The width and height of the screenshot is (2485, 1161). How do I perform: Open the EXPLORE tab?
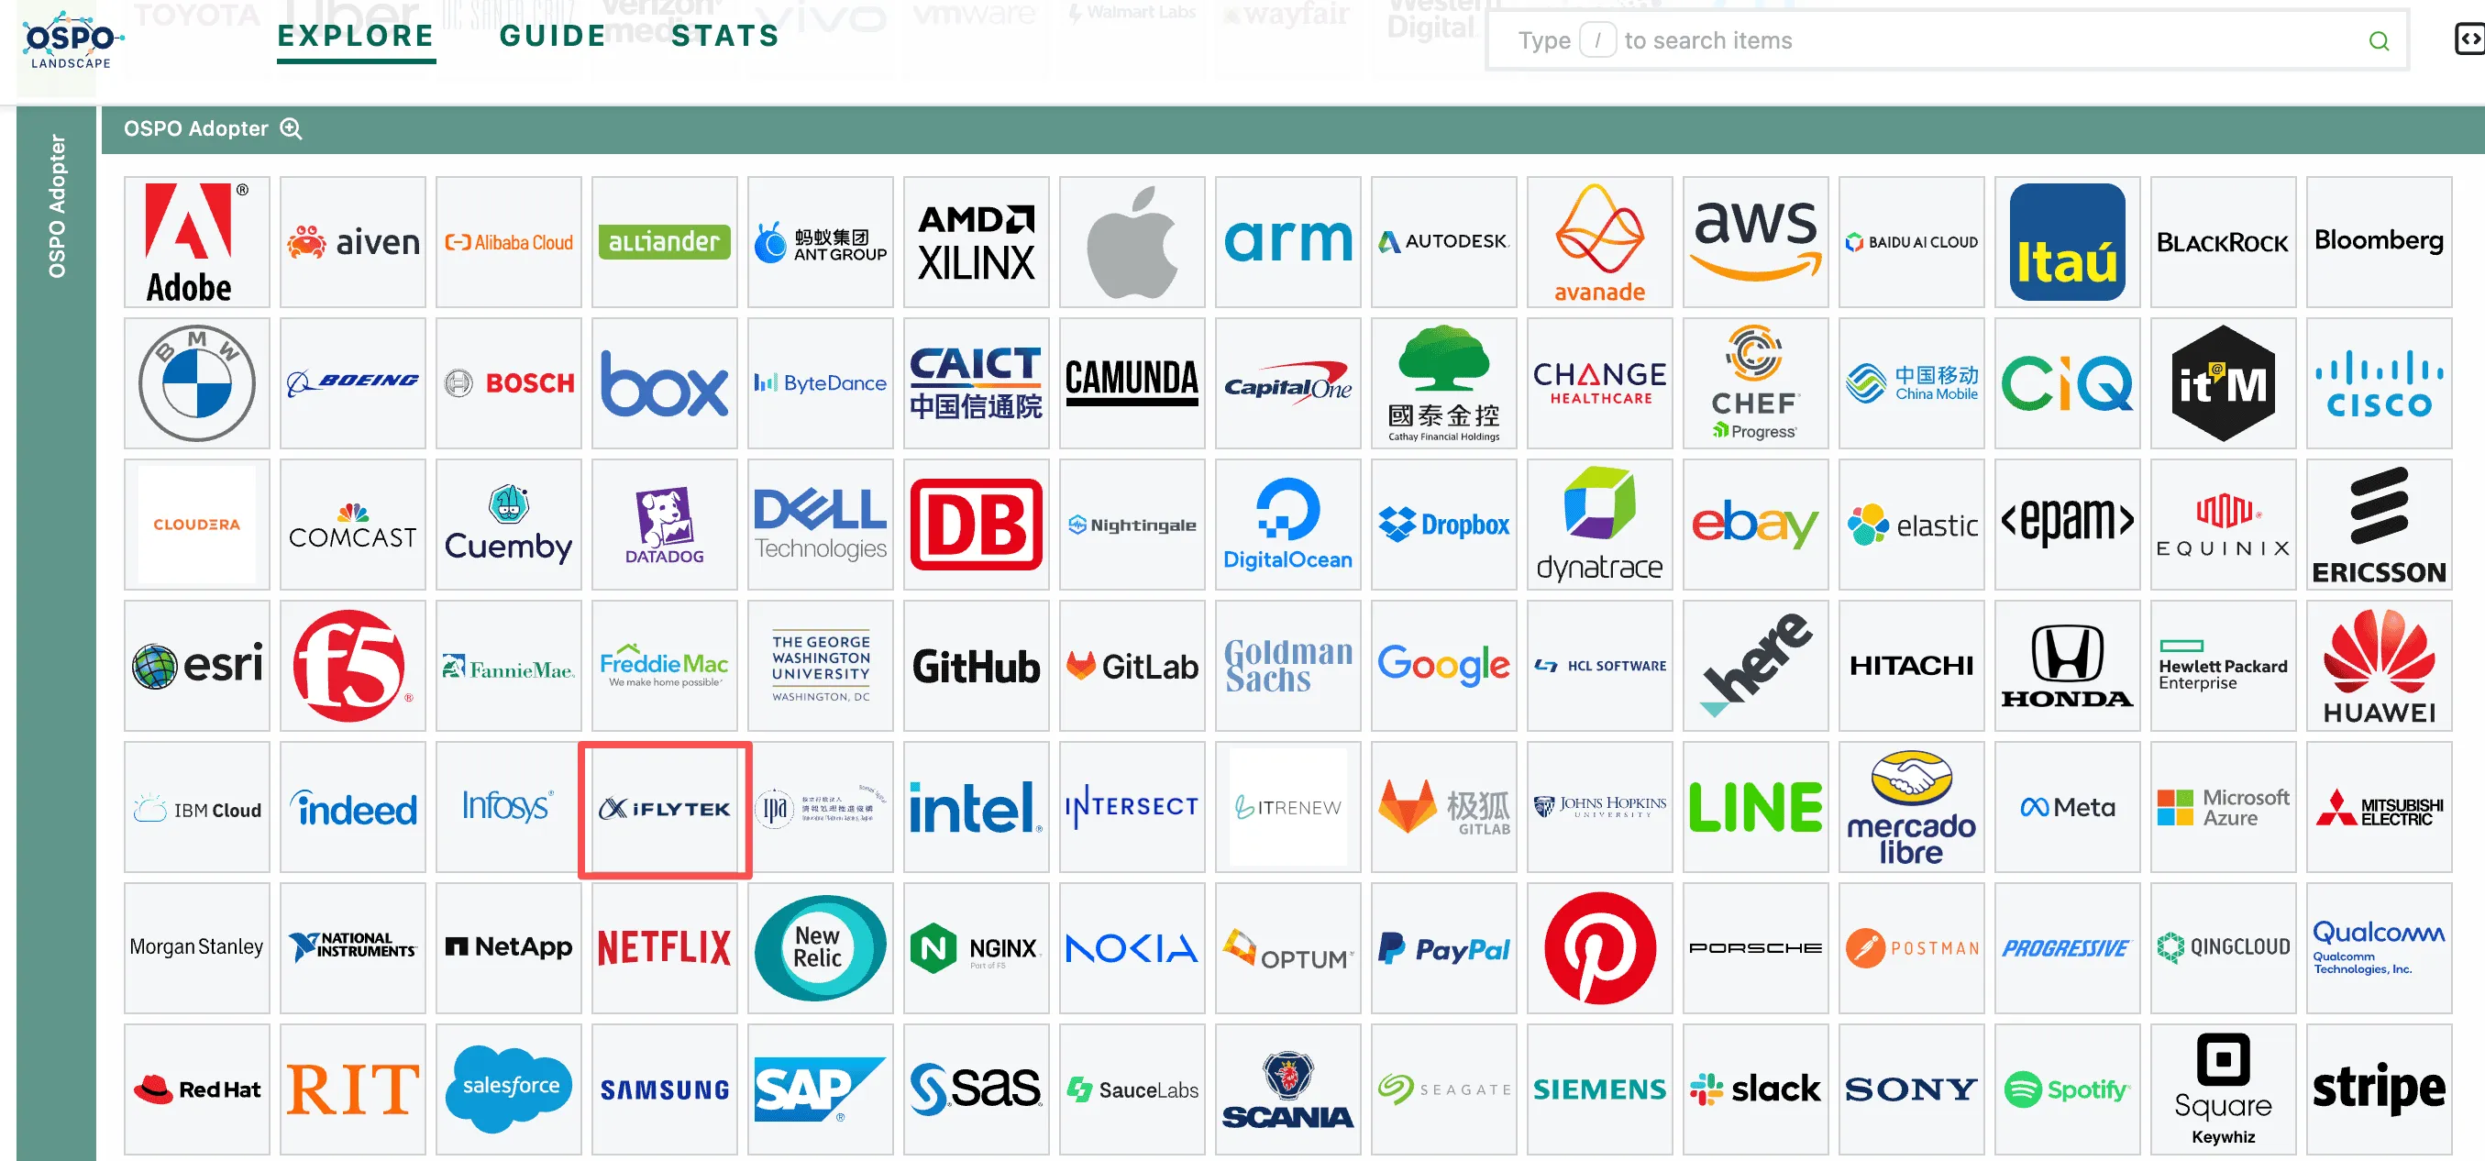tap(356, 37)
